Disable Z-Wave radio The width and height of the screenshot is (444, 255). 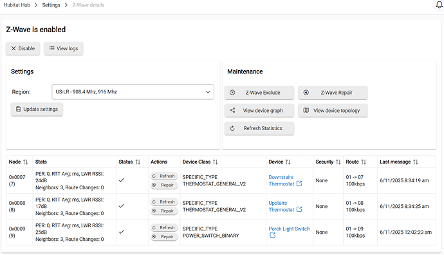[x=23, y=48]
